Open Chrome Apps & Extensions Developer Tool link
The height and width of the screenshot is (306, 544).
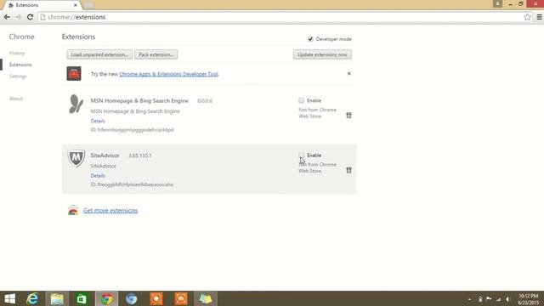168,74
